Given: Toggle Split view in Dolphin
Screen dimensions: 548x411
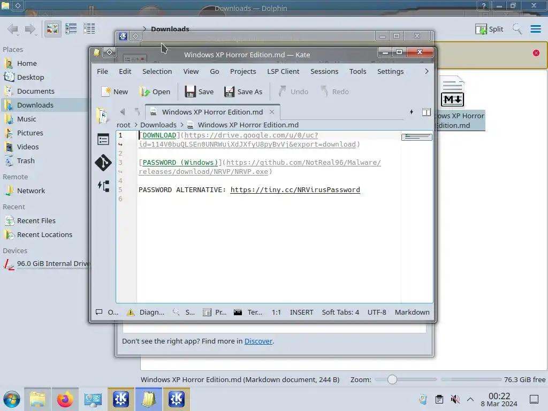Looking at the screenshot, I should point(489,29).
